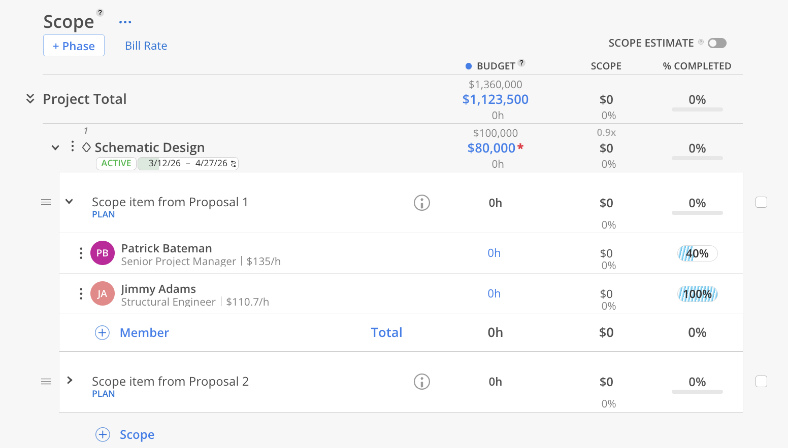
Task: Open the Scope three-dot options menu
Action: pyautogui.click(x=125, y=22)
